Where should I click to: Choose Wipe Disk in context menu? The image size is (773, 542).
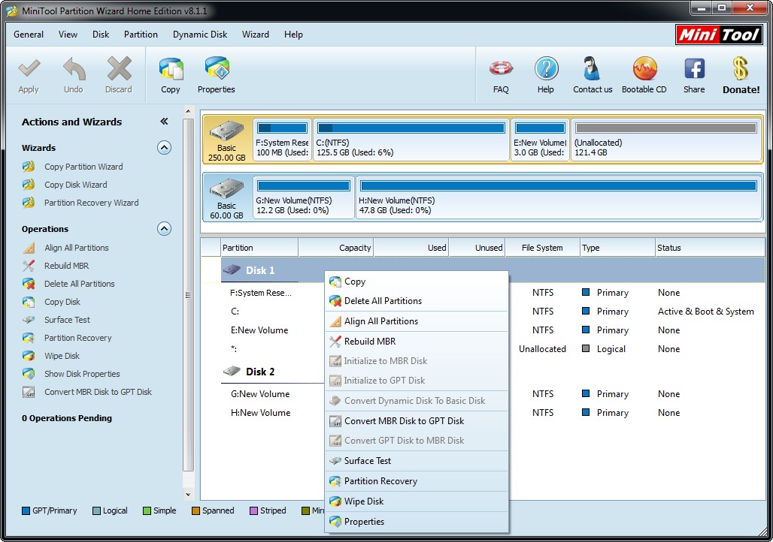(417, 501)
